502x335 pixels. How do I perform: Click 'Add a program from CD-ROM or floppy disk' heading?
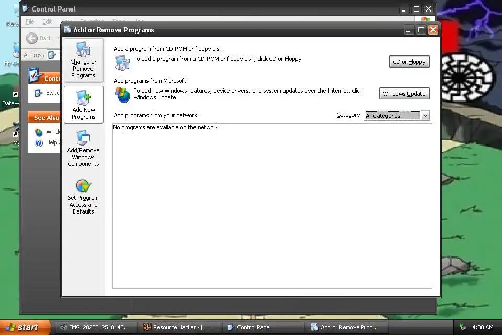coord(168,49)
